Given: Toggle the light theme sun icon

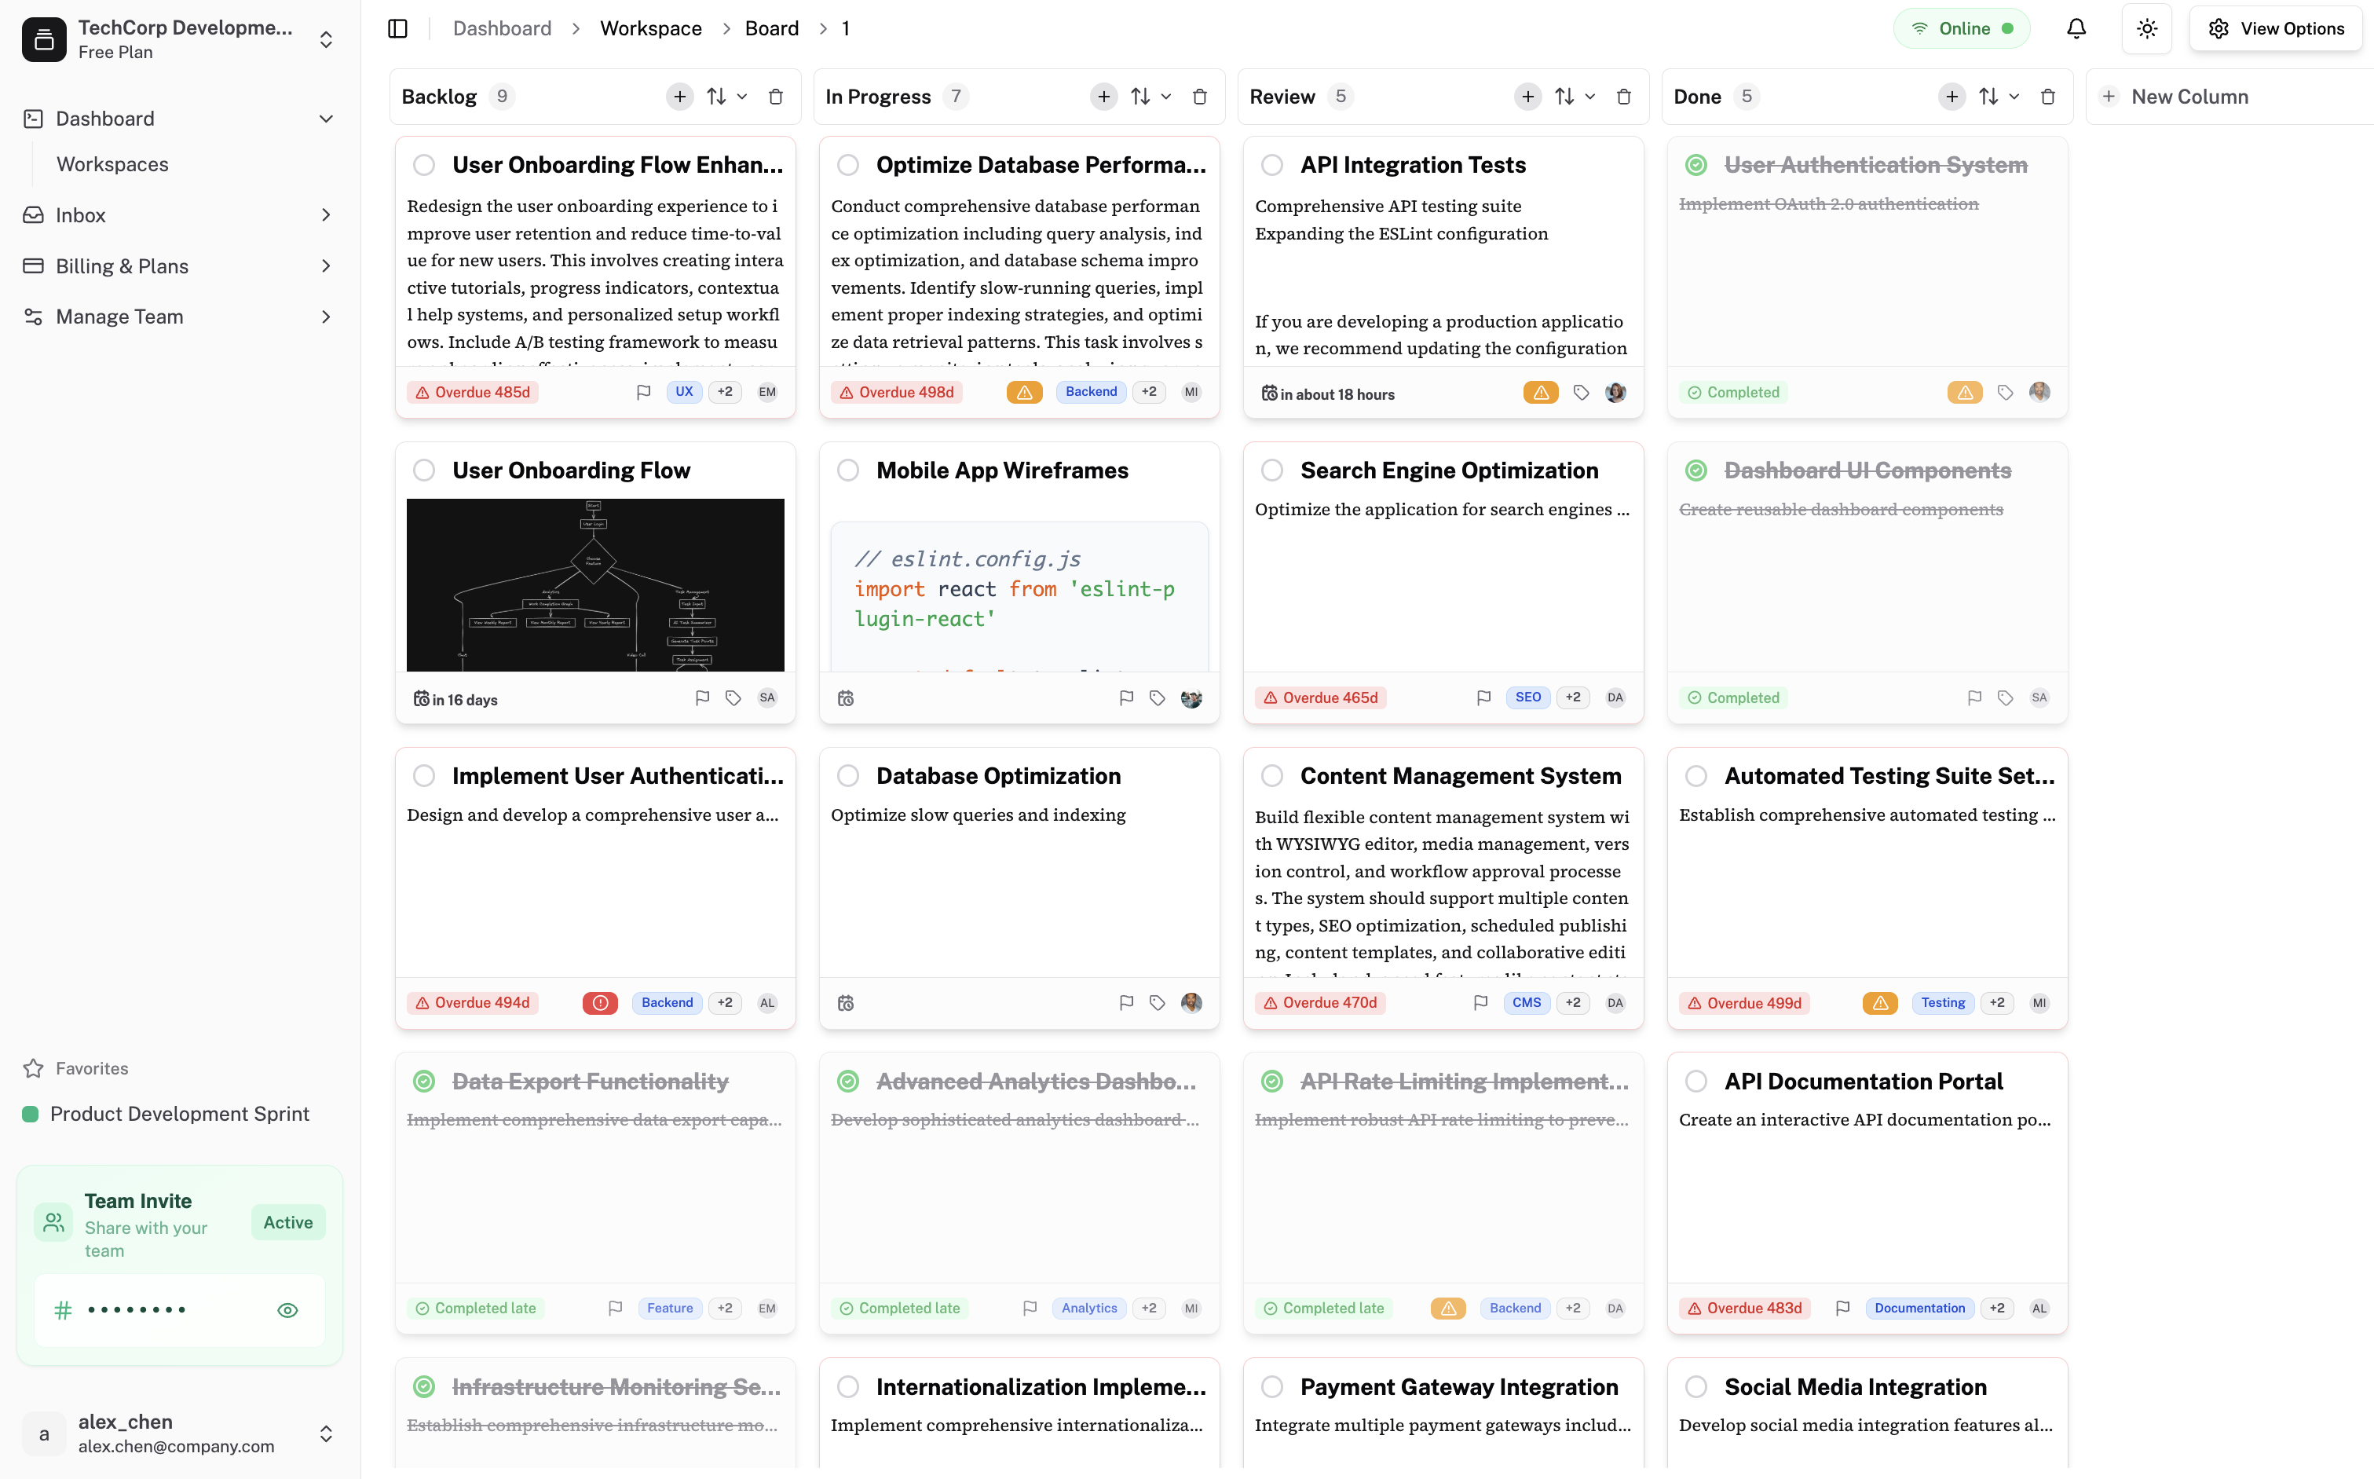Looking at the screenshot, I should [2147, 28].
